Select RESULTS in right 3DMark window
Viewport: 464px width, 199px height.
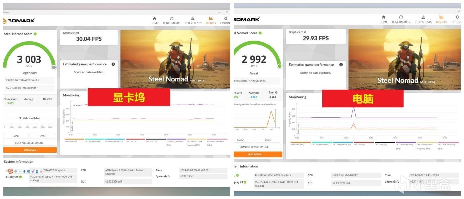(441, 19)
